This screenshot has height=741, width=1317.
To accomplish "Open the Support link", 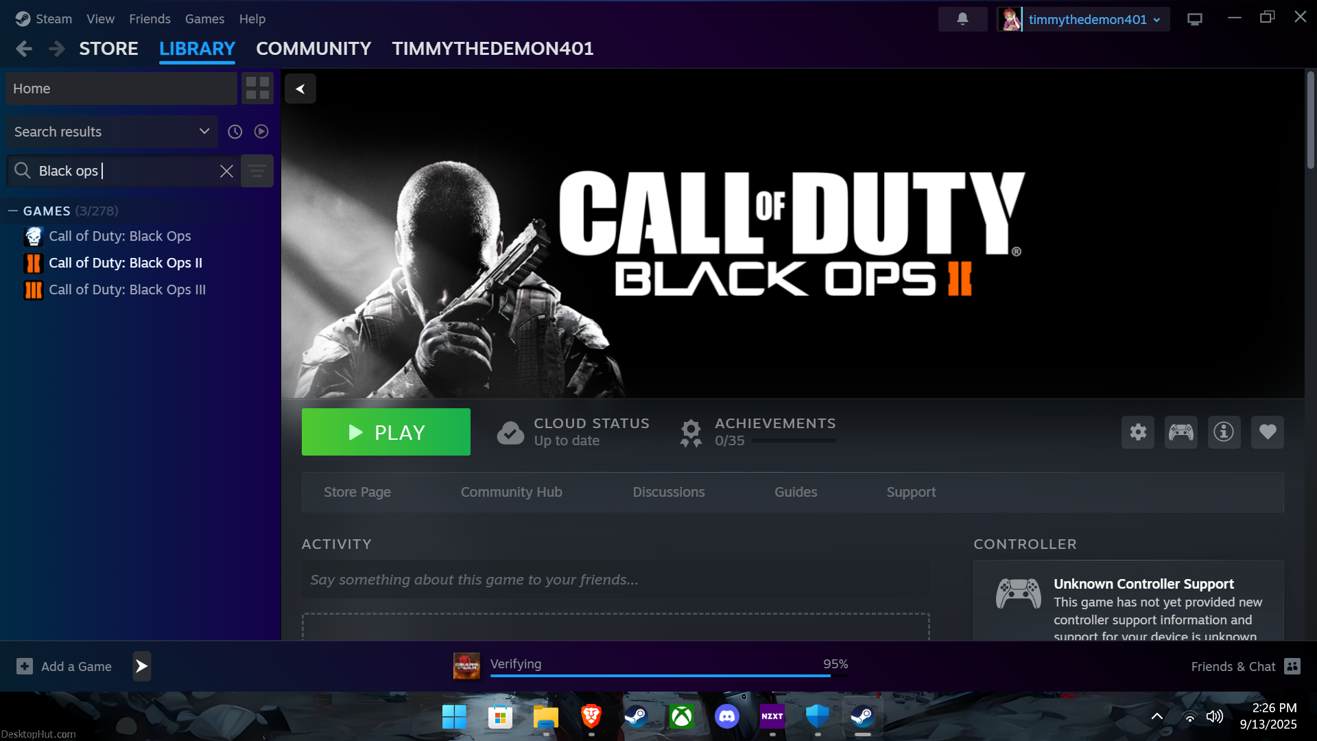I will pos(911,492).
